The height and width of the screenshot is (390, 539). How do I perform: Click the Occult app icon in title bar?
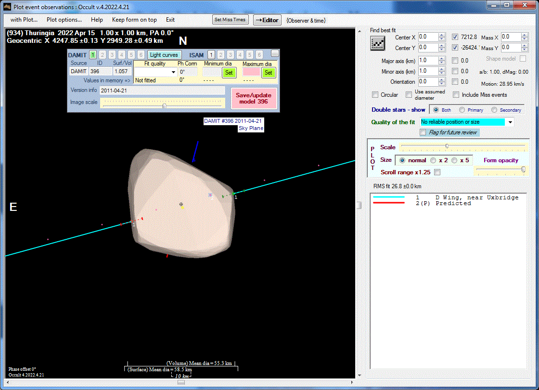[7, 7]
